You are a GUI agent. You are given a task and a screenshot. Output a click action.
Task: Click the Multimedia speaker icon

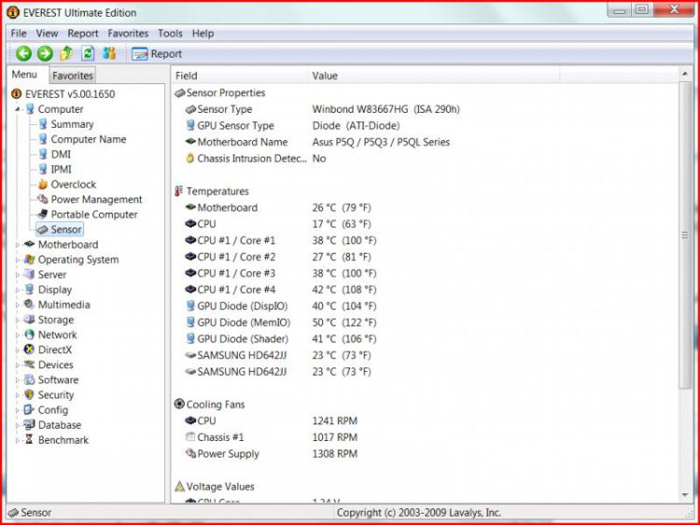30,305
